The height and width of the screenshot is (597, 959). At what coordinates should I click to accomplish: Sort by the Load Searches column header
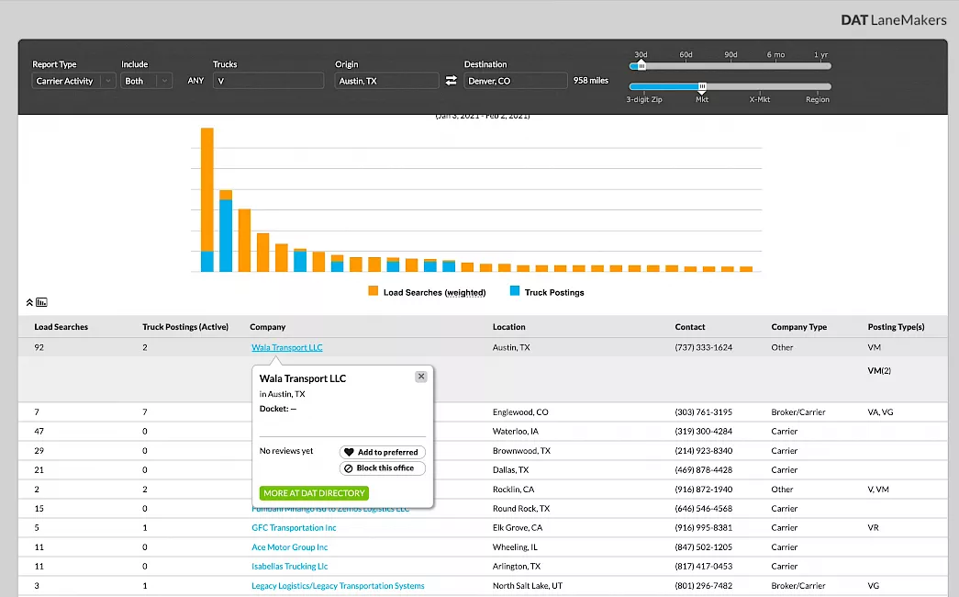pyautogui.click(x=61, y=327)
